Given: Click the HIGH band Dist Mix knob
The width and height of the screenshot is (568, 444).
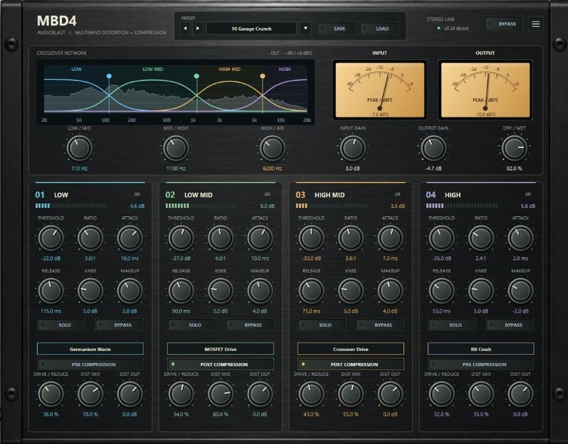Looking at the screenshot, I should [481, 394].
